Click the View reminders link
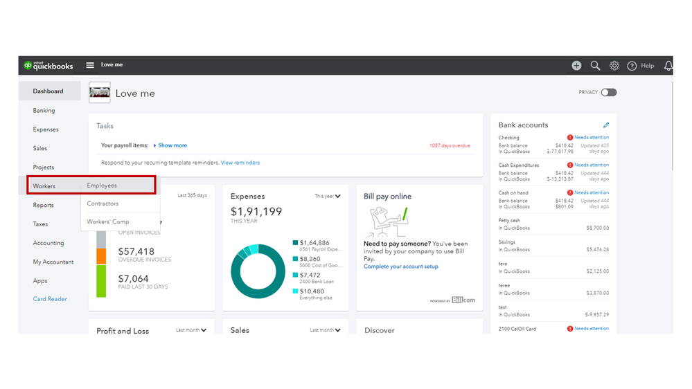Viewport: 692px width, 389px height. [240, 163]
